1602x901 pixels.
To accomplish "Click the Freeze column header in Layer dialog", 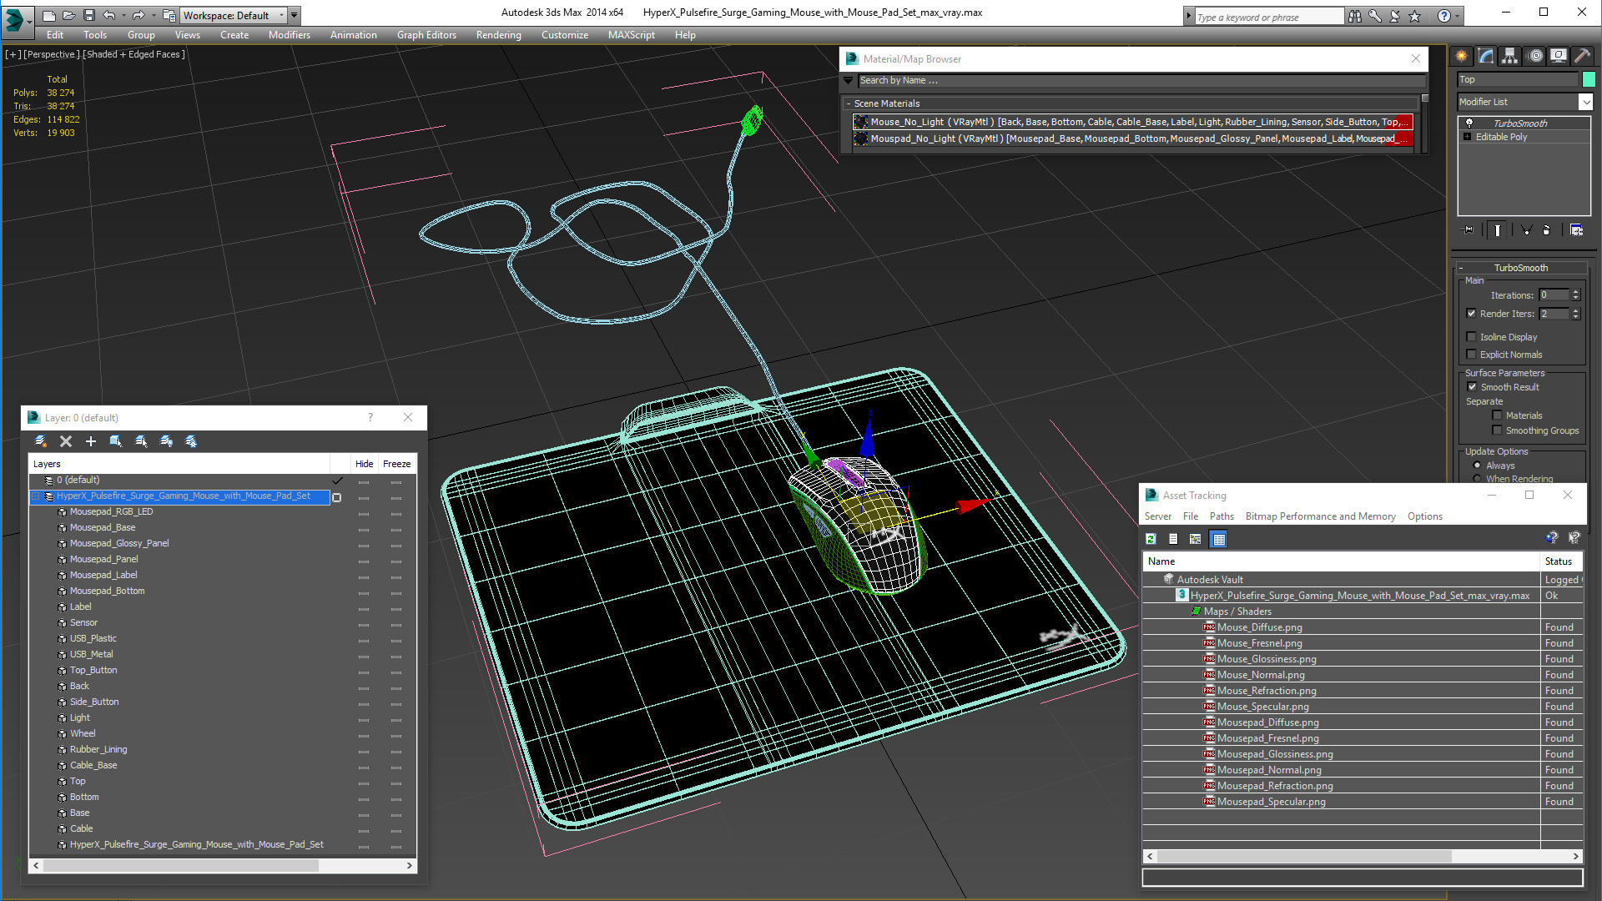I will (x=396, y=464).
